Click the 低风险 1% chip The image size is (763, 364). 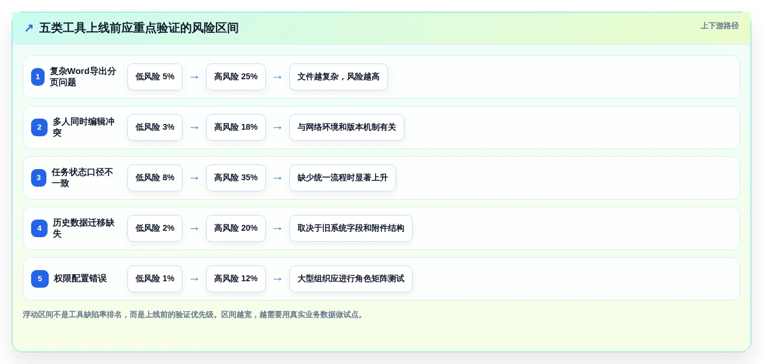point(155,279)
